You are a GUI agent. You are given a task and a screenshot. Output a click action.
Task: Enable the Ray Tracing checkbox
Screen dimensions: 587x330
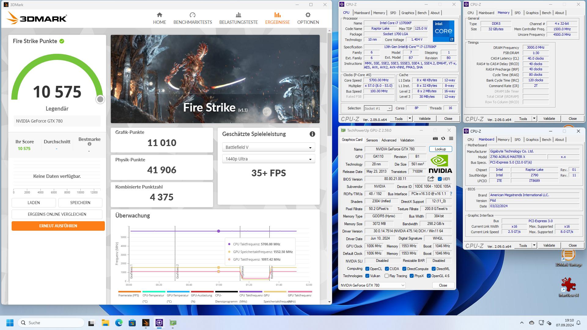(x=387, y=276)
